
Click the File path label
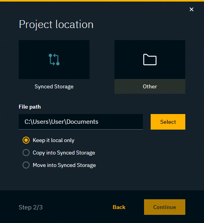(30, 107)
